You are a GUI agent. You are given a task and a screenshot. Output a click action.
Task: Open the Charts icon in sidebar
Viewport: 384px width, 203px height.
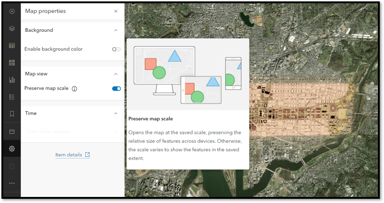[12, 80]
